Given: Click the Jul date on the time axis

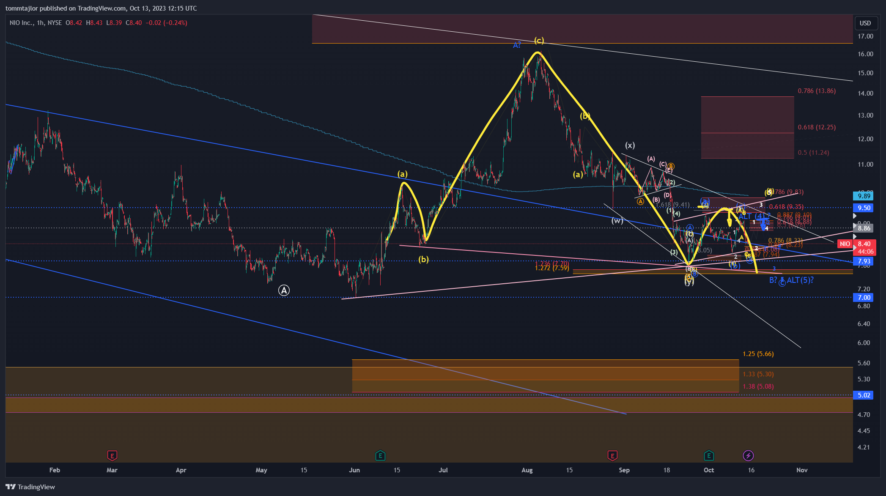Looking at the screenshot, I should pyautogui.click(x=443, y=470).
